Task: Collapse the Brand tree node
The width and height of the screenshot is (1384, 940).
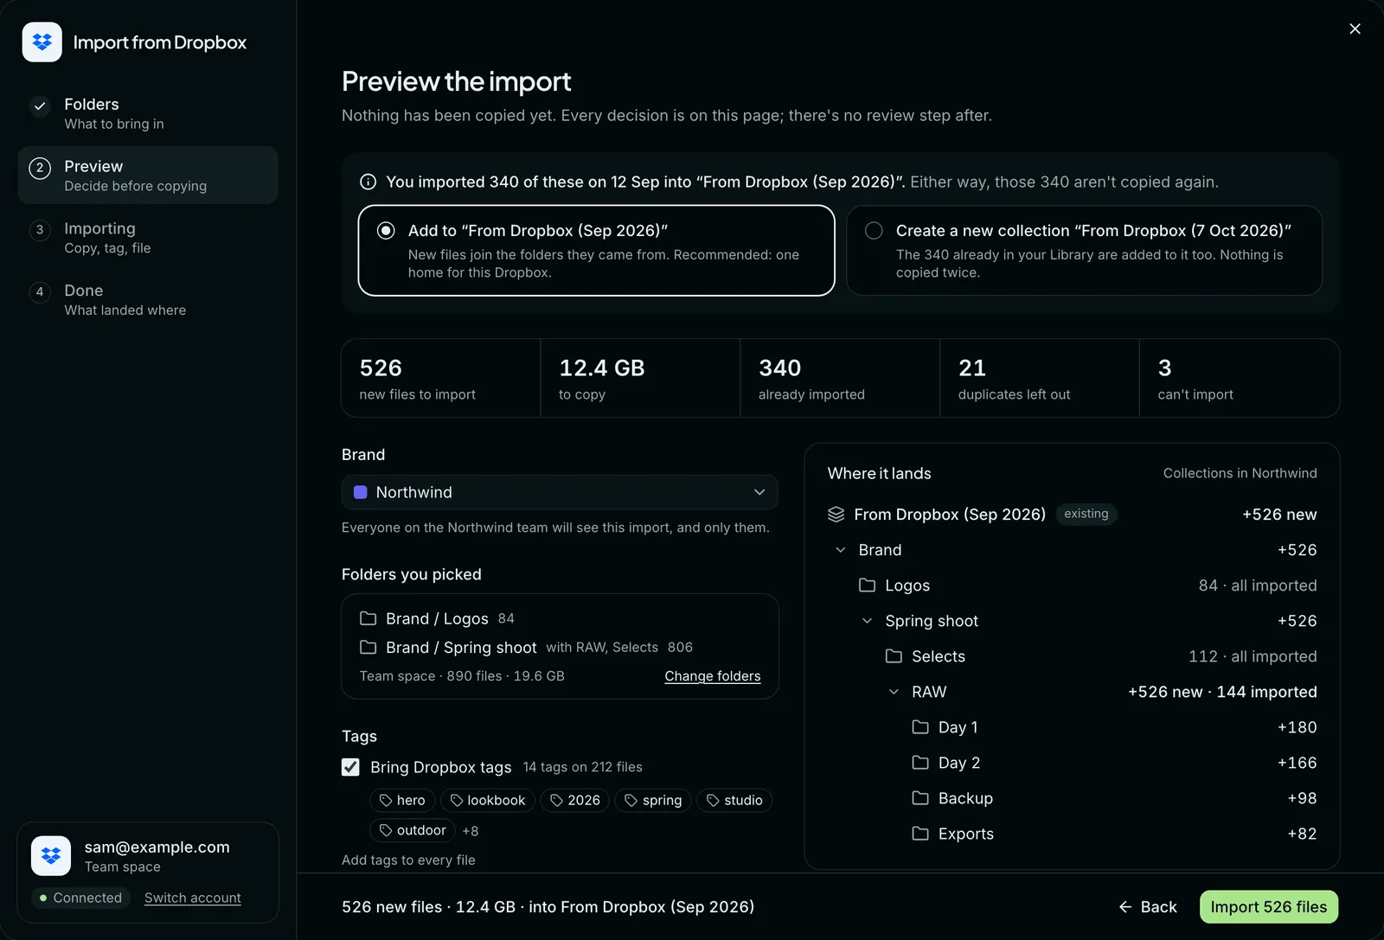Action: pyautogui.click(x=840, y=550)
